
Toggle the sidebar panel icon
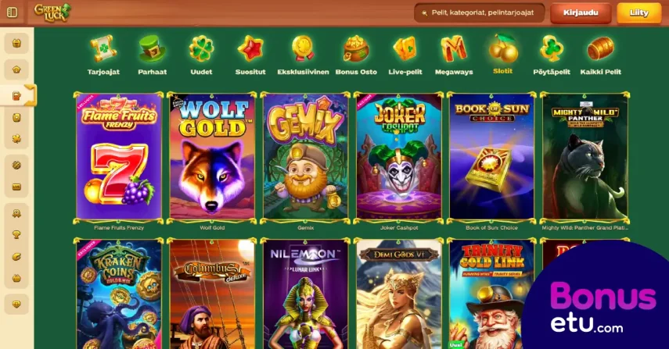click(x=12, y=12)
